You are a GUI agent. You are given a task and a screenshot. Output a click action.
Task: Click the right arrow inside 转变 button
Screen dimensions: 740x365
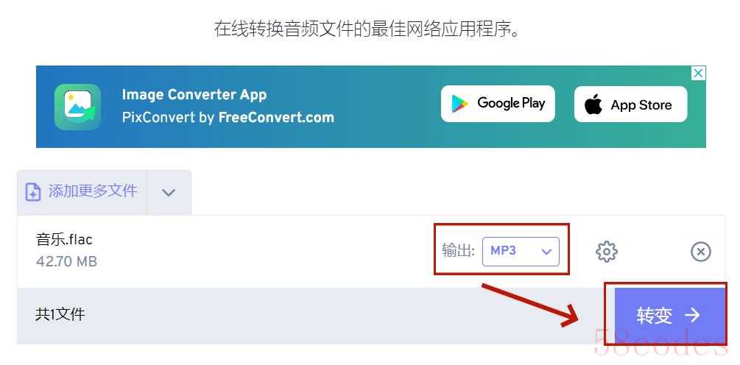click(692, 315)
